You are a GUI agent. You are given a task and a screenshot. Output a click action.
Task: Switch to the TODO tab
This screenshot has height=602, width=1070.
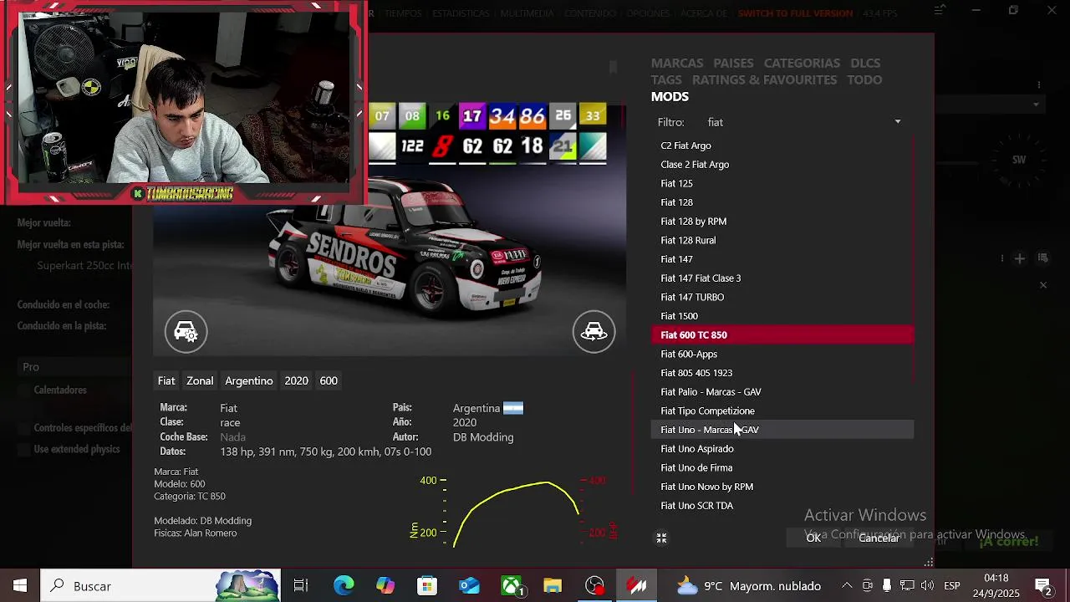[864, 80]
